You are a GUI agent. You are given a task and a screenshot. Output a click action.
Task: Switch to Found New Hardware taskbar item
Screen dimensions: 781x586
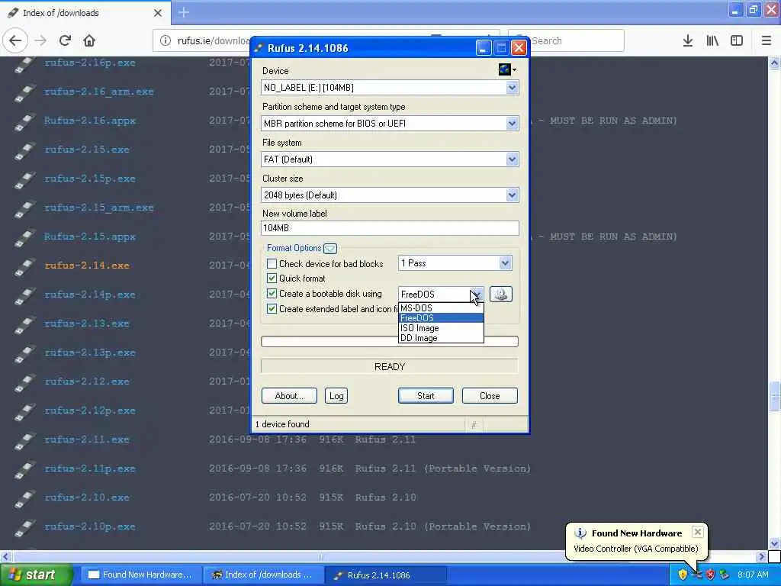(141, 575)
